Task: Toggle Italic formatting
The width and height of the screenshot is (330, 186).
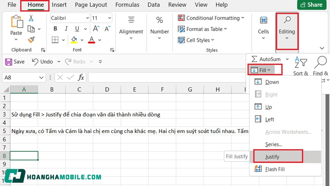Action: click(x=67, y=29)
